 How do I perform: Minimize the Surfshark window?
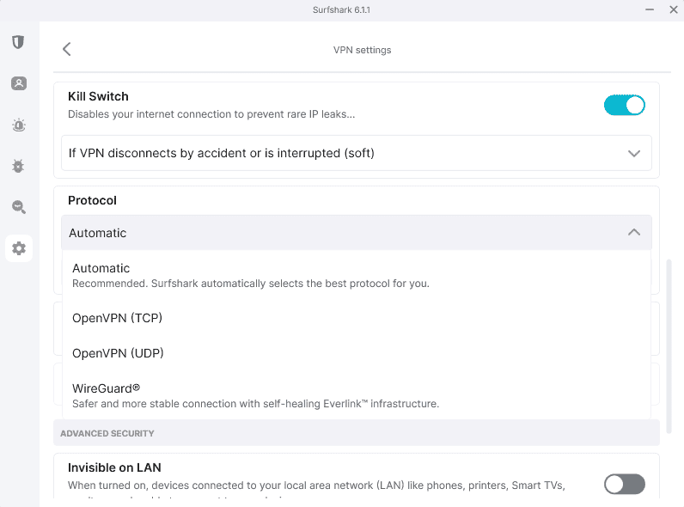coord(650,9)
